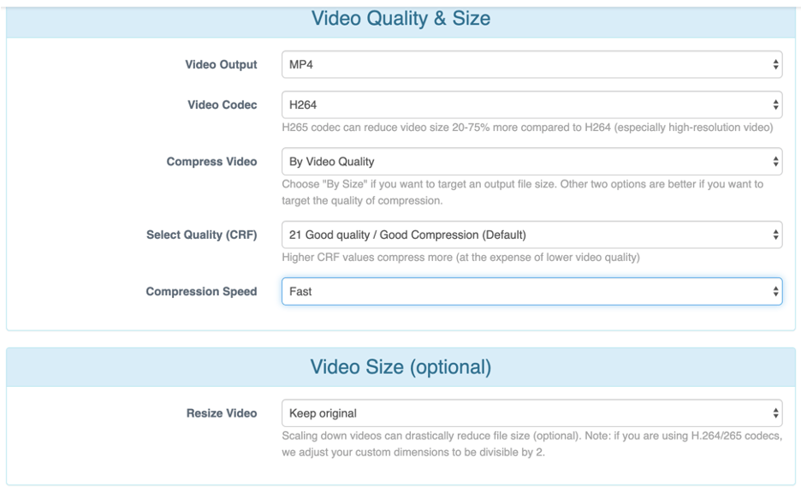Click the stepper arrows on Compress Video field

[775, 161]
